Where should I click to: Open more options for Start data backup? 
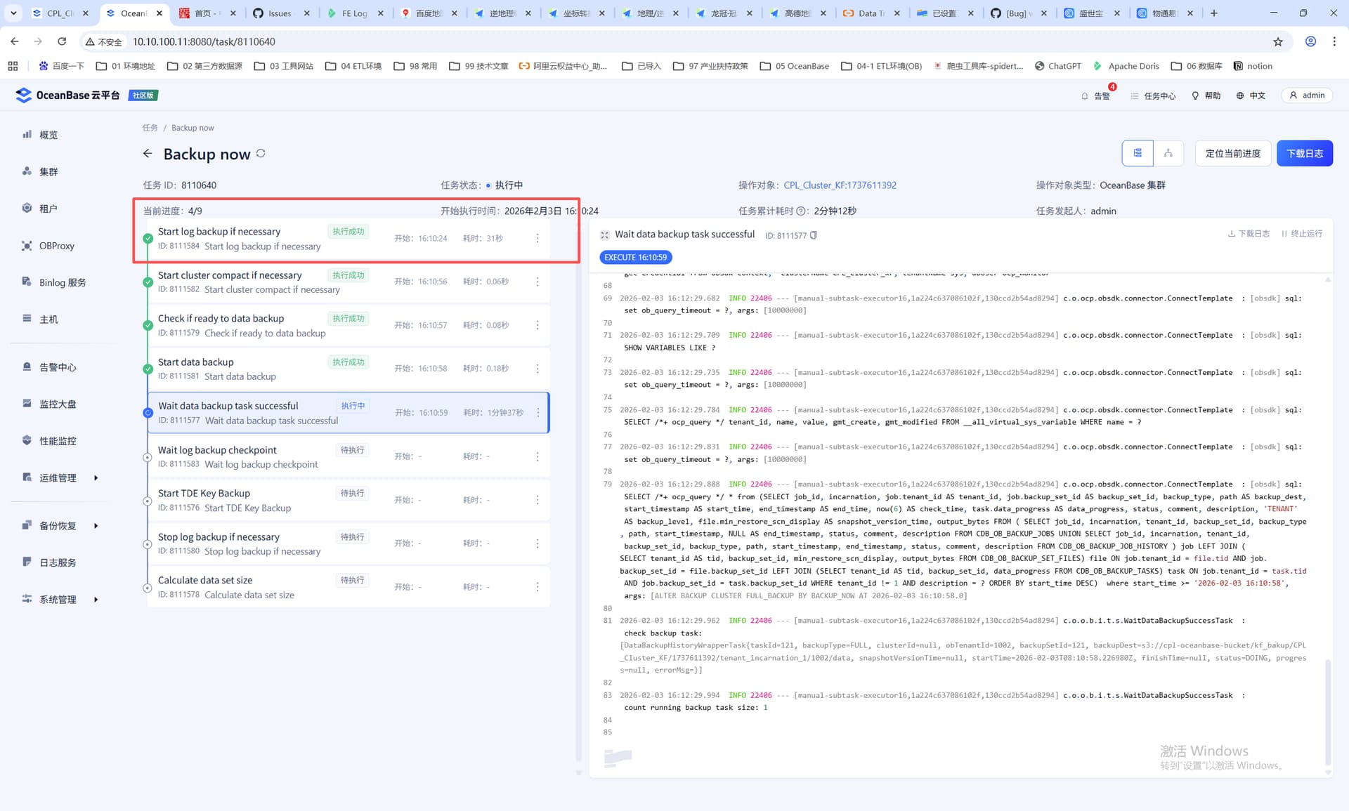(537, 369)
